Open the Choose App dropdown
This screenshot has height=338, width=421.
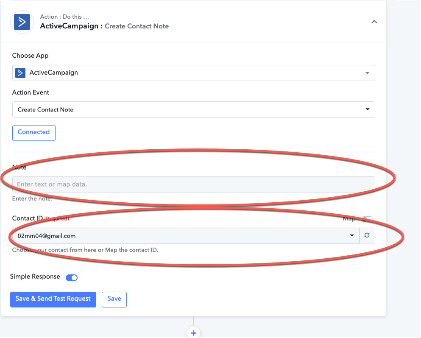(193, 73)
